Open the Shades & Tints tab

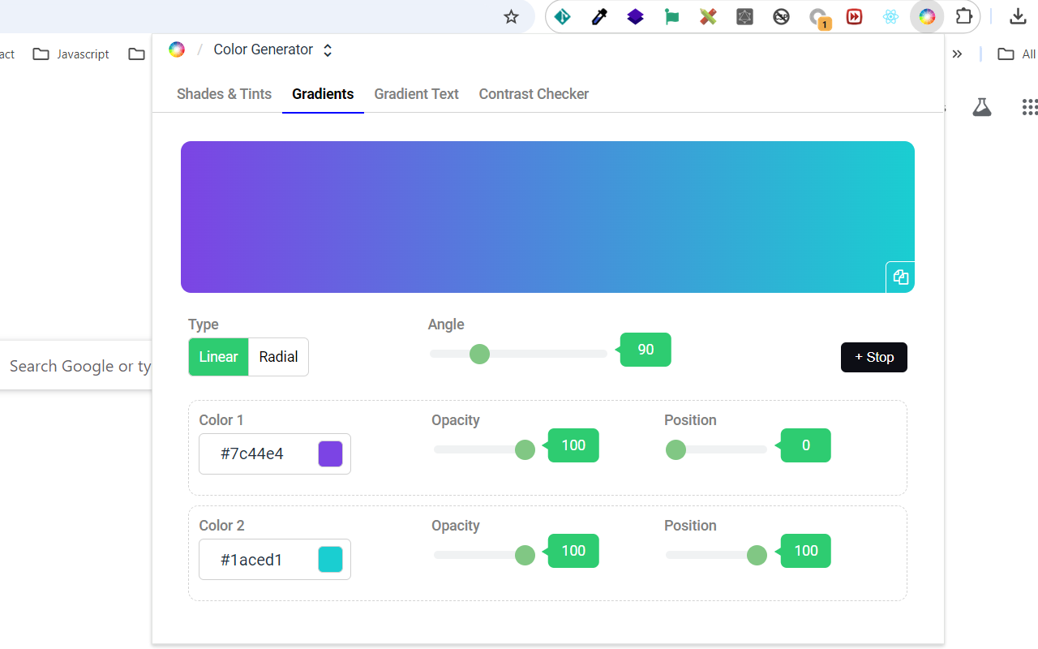click(x=224, y=94)
